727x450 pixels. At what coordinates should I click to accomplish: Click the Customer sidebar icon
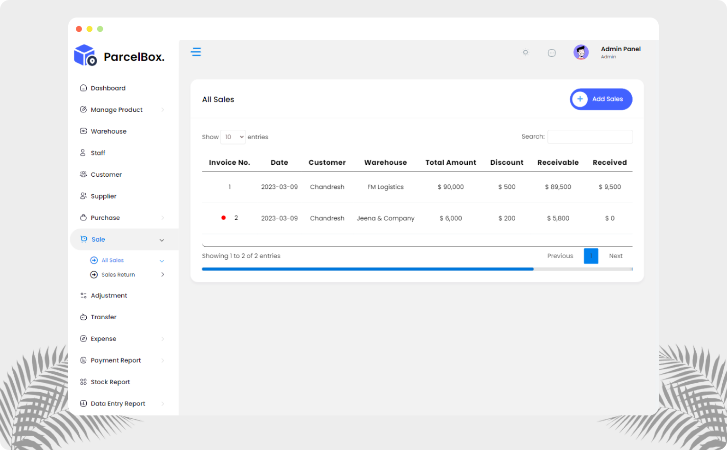[83, 174]
